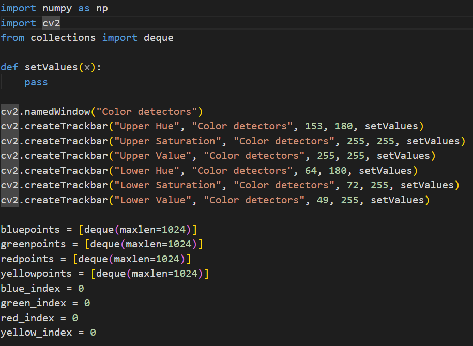
Task: Click the keyword "from" on the collections line
Action: (12, 38)
